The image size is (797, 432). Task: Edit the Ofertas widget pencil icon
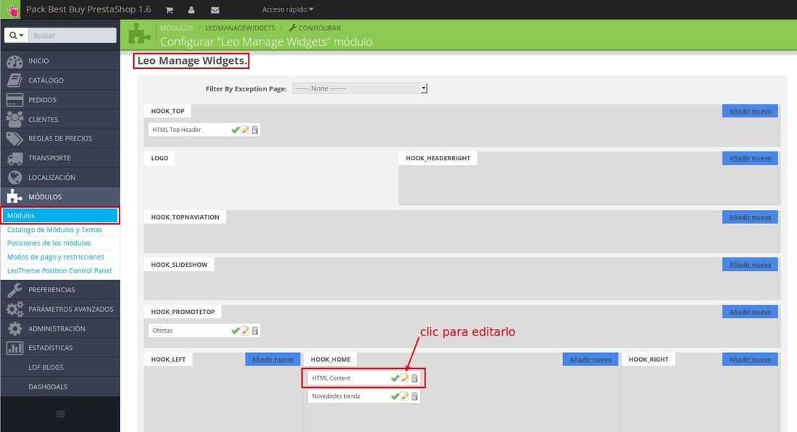(245, 331)
